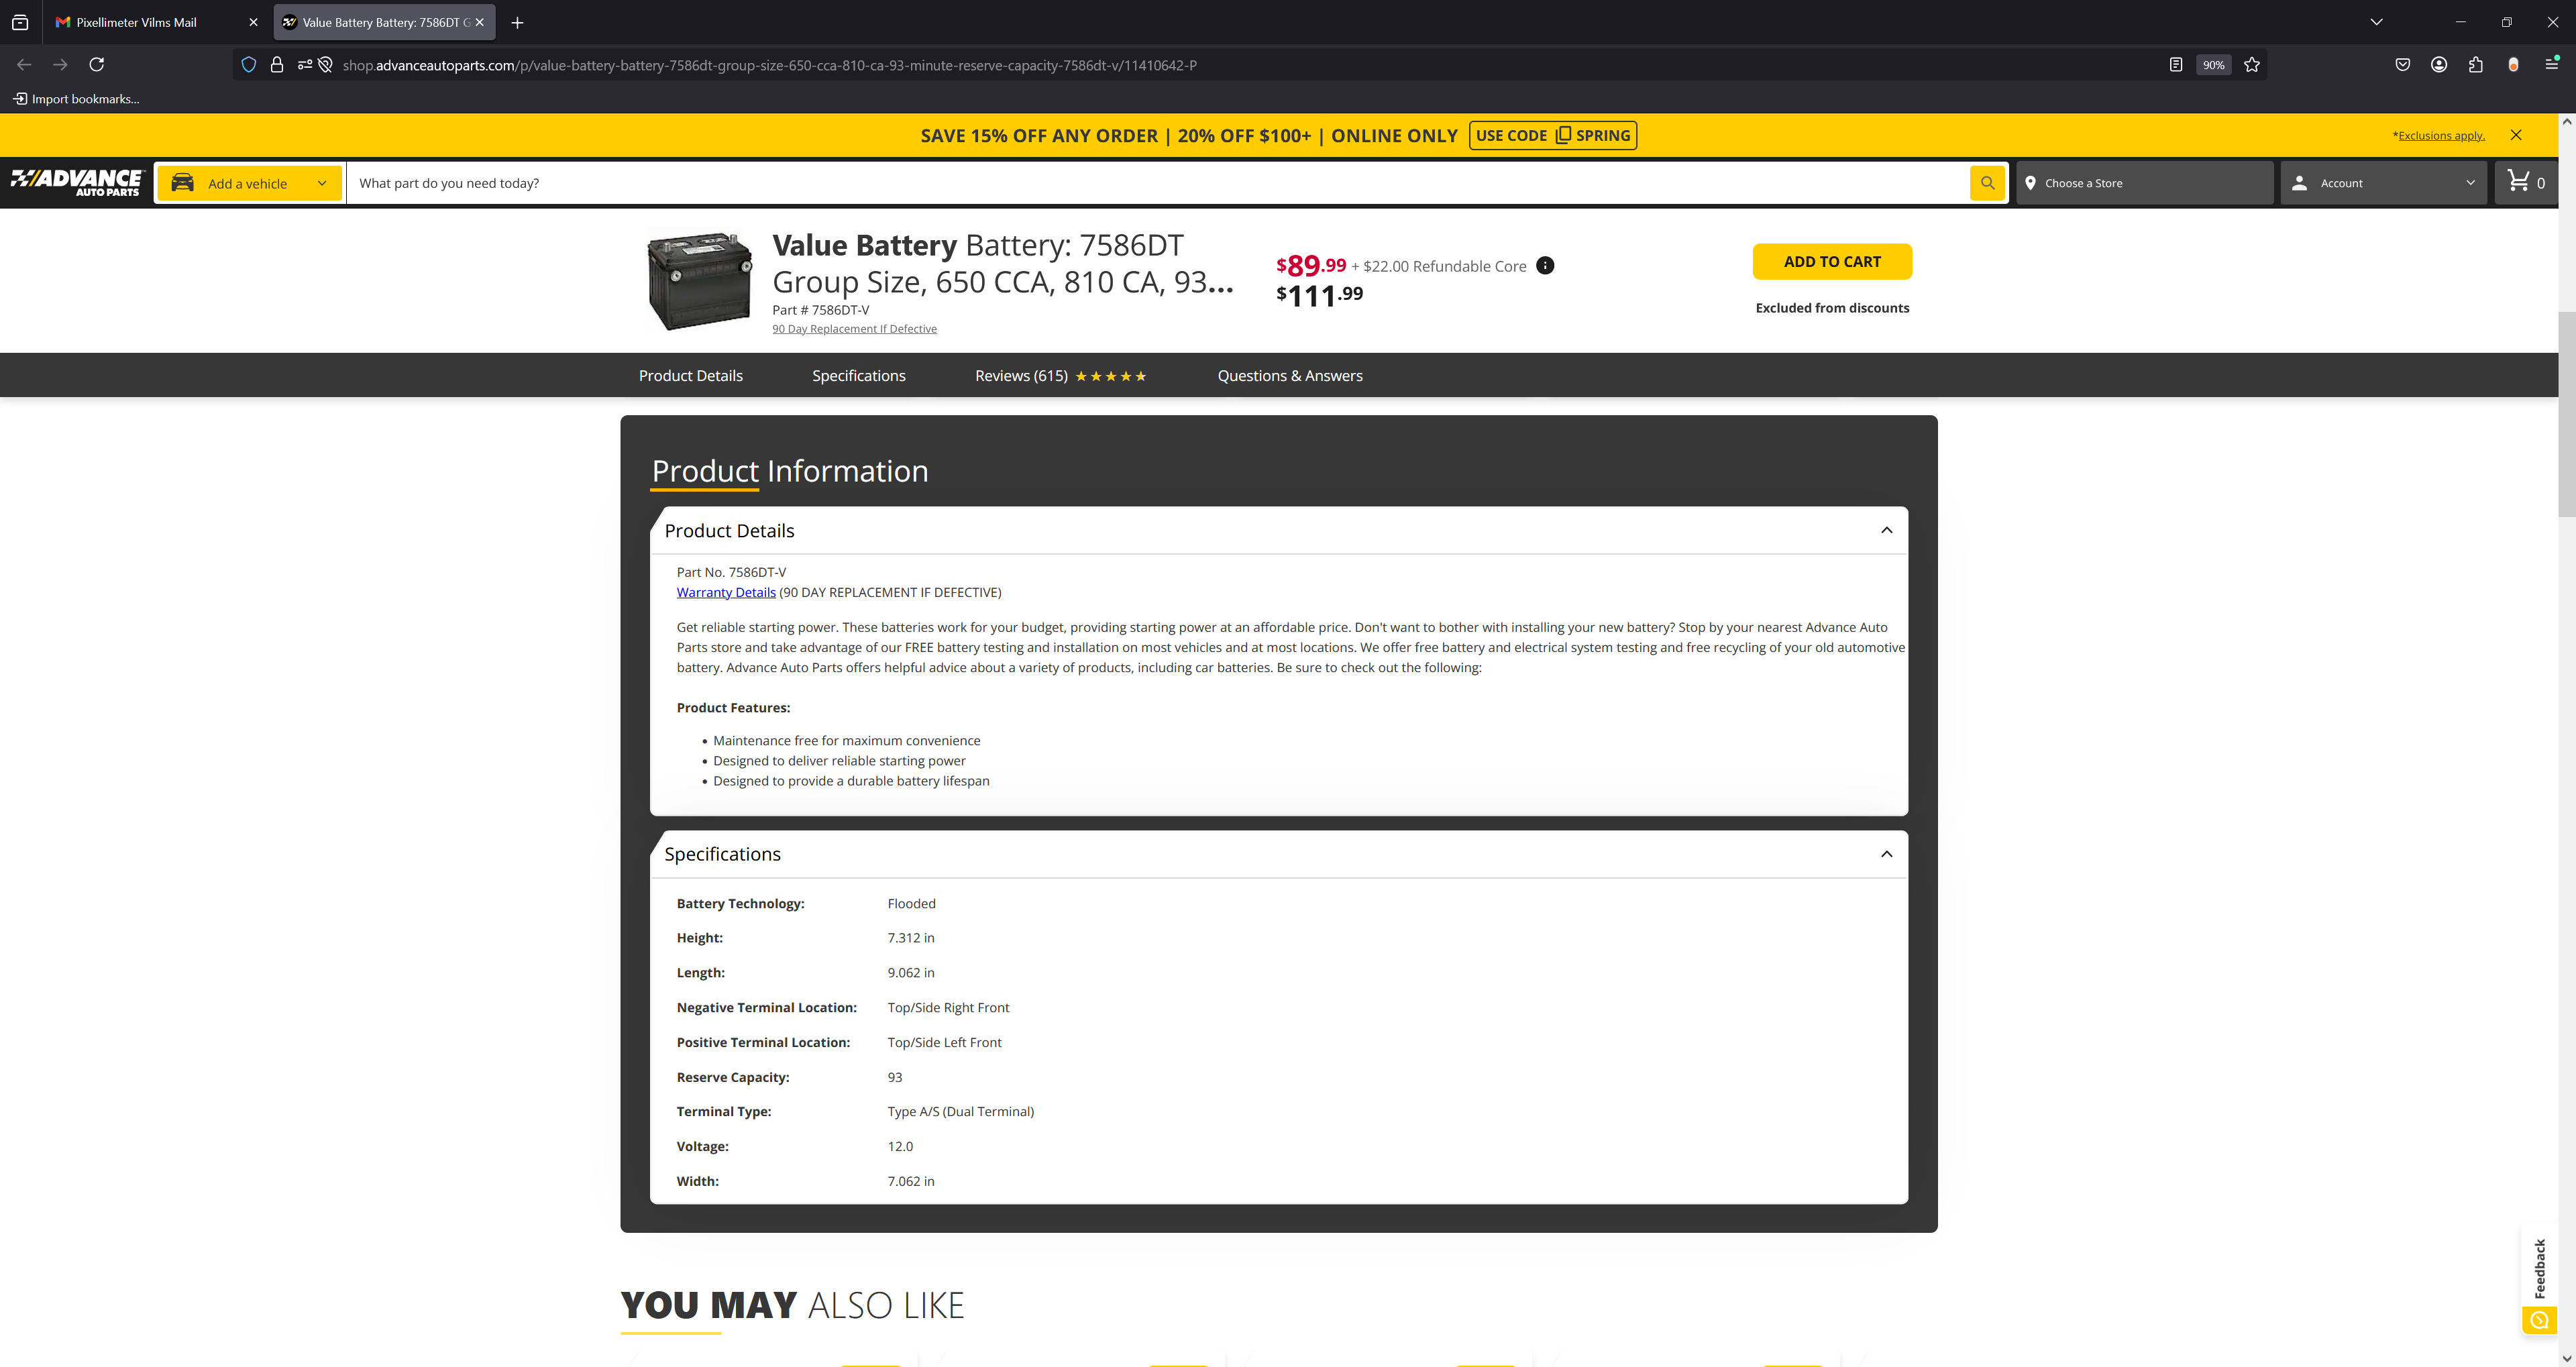
Task: Open browser extensions puzzle icon
Action: (2476, 65)
